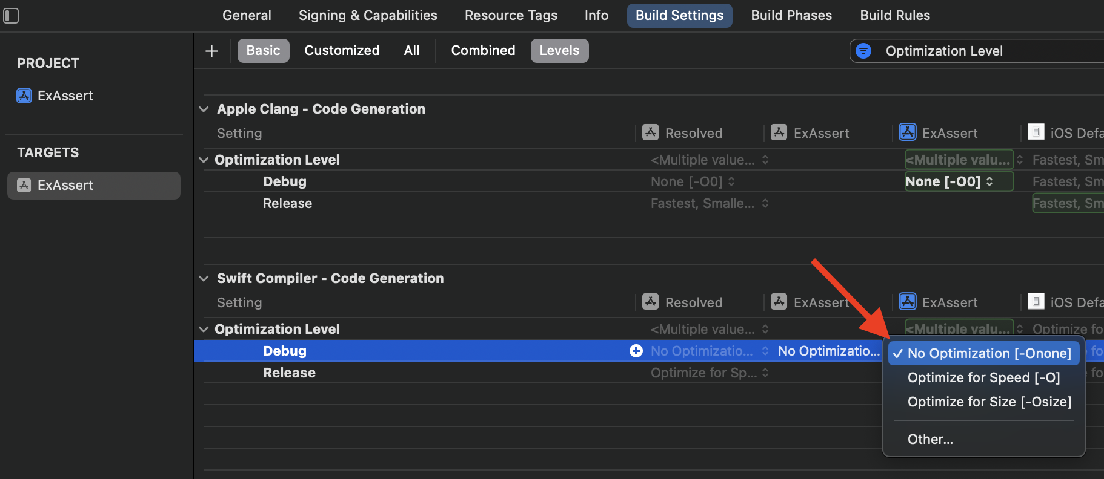Screen dimensions: 1104x479
Task: Select the ExAssert project icon in sidebar
Action: 24,96
